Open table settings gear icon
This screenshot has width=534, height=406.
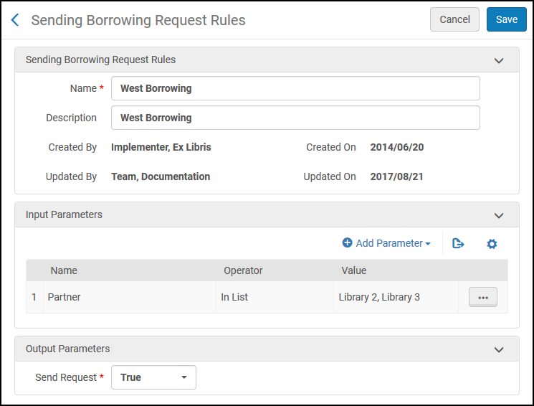(x=492, y=244)
